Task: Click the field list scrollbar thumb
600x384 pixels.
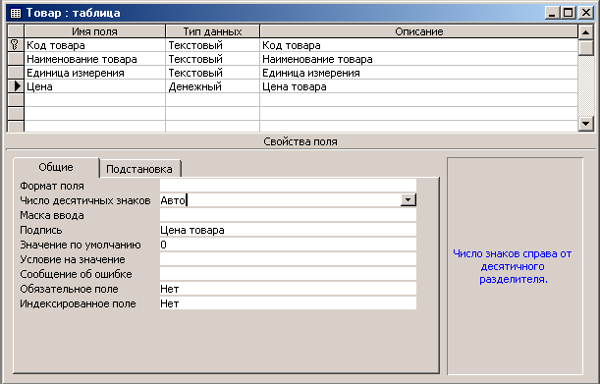Action: coord(586,47)
